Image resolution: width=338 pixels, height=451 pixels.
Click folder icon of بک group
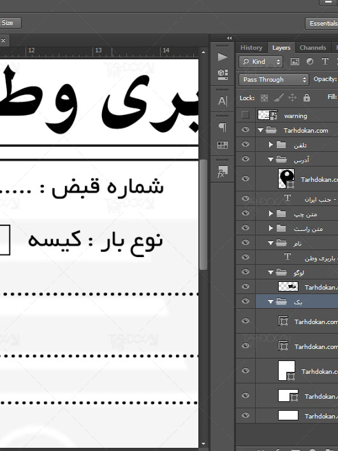(x=281, y=301)
